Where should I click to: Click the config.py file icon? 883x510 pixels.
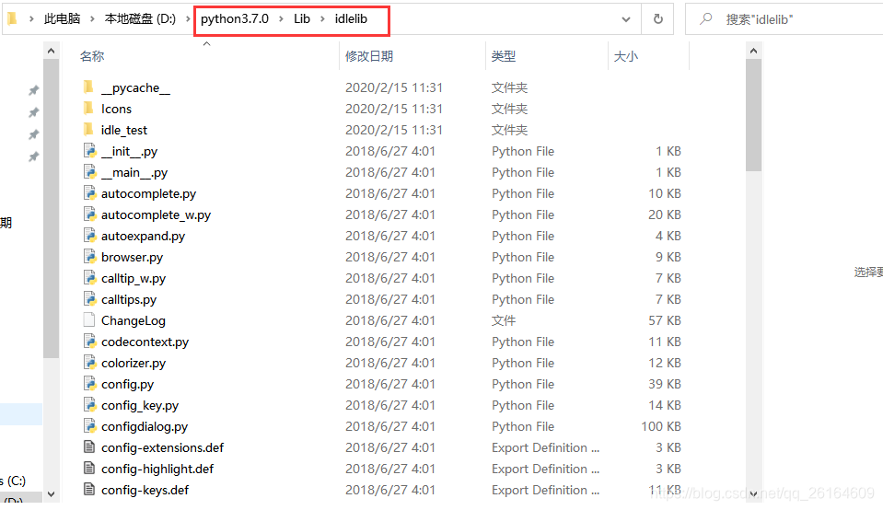tap(89, 384)
